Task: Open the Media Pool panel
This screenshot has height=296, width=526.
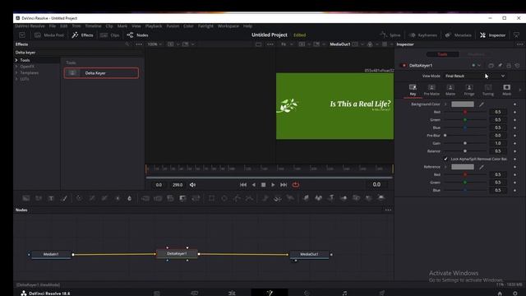Action: pos(49,35)
